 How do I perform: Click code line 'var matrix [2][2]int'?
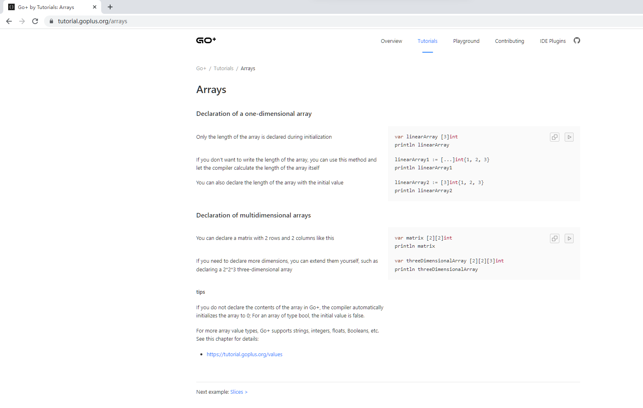click(x=423, y=238)
